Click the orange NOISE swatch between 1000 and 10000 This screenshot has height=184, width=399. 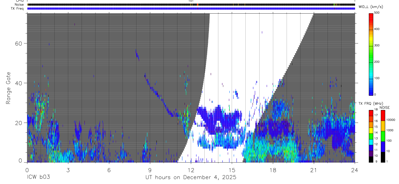click(383, 126)
